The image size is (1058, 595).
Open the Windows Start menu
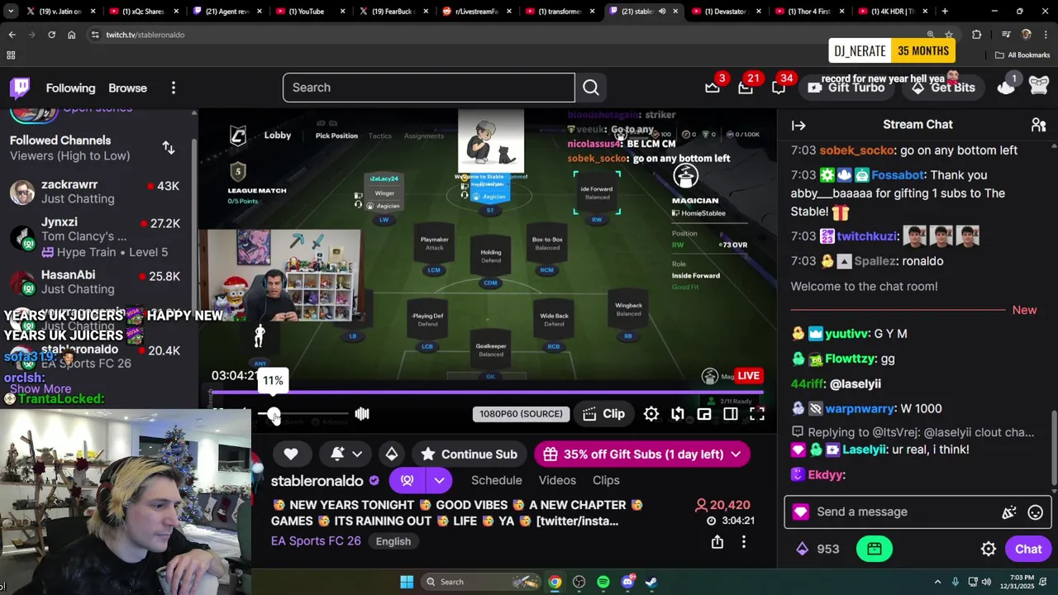coord(407,582)
